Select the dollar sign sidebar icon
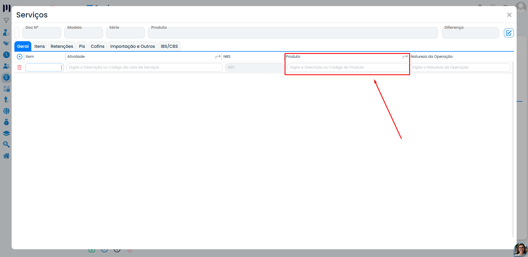 coord(6,77)
